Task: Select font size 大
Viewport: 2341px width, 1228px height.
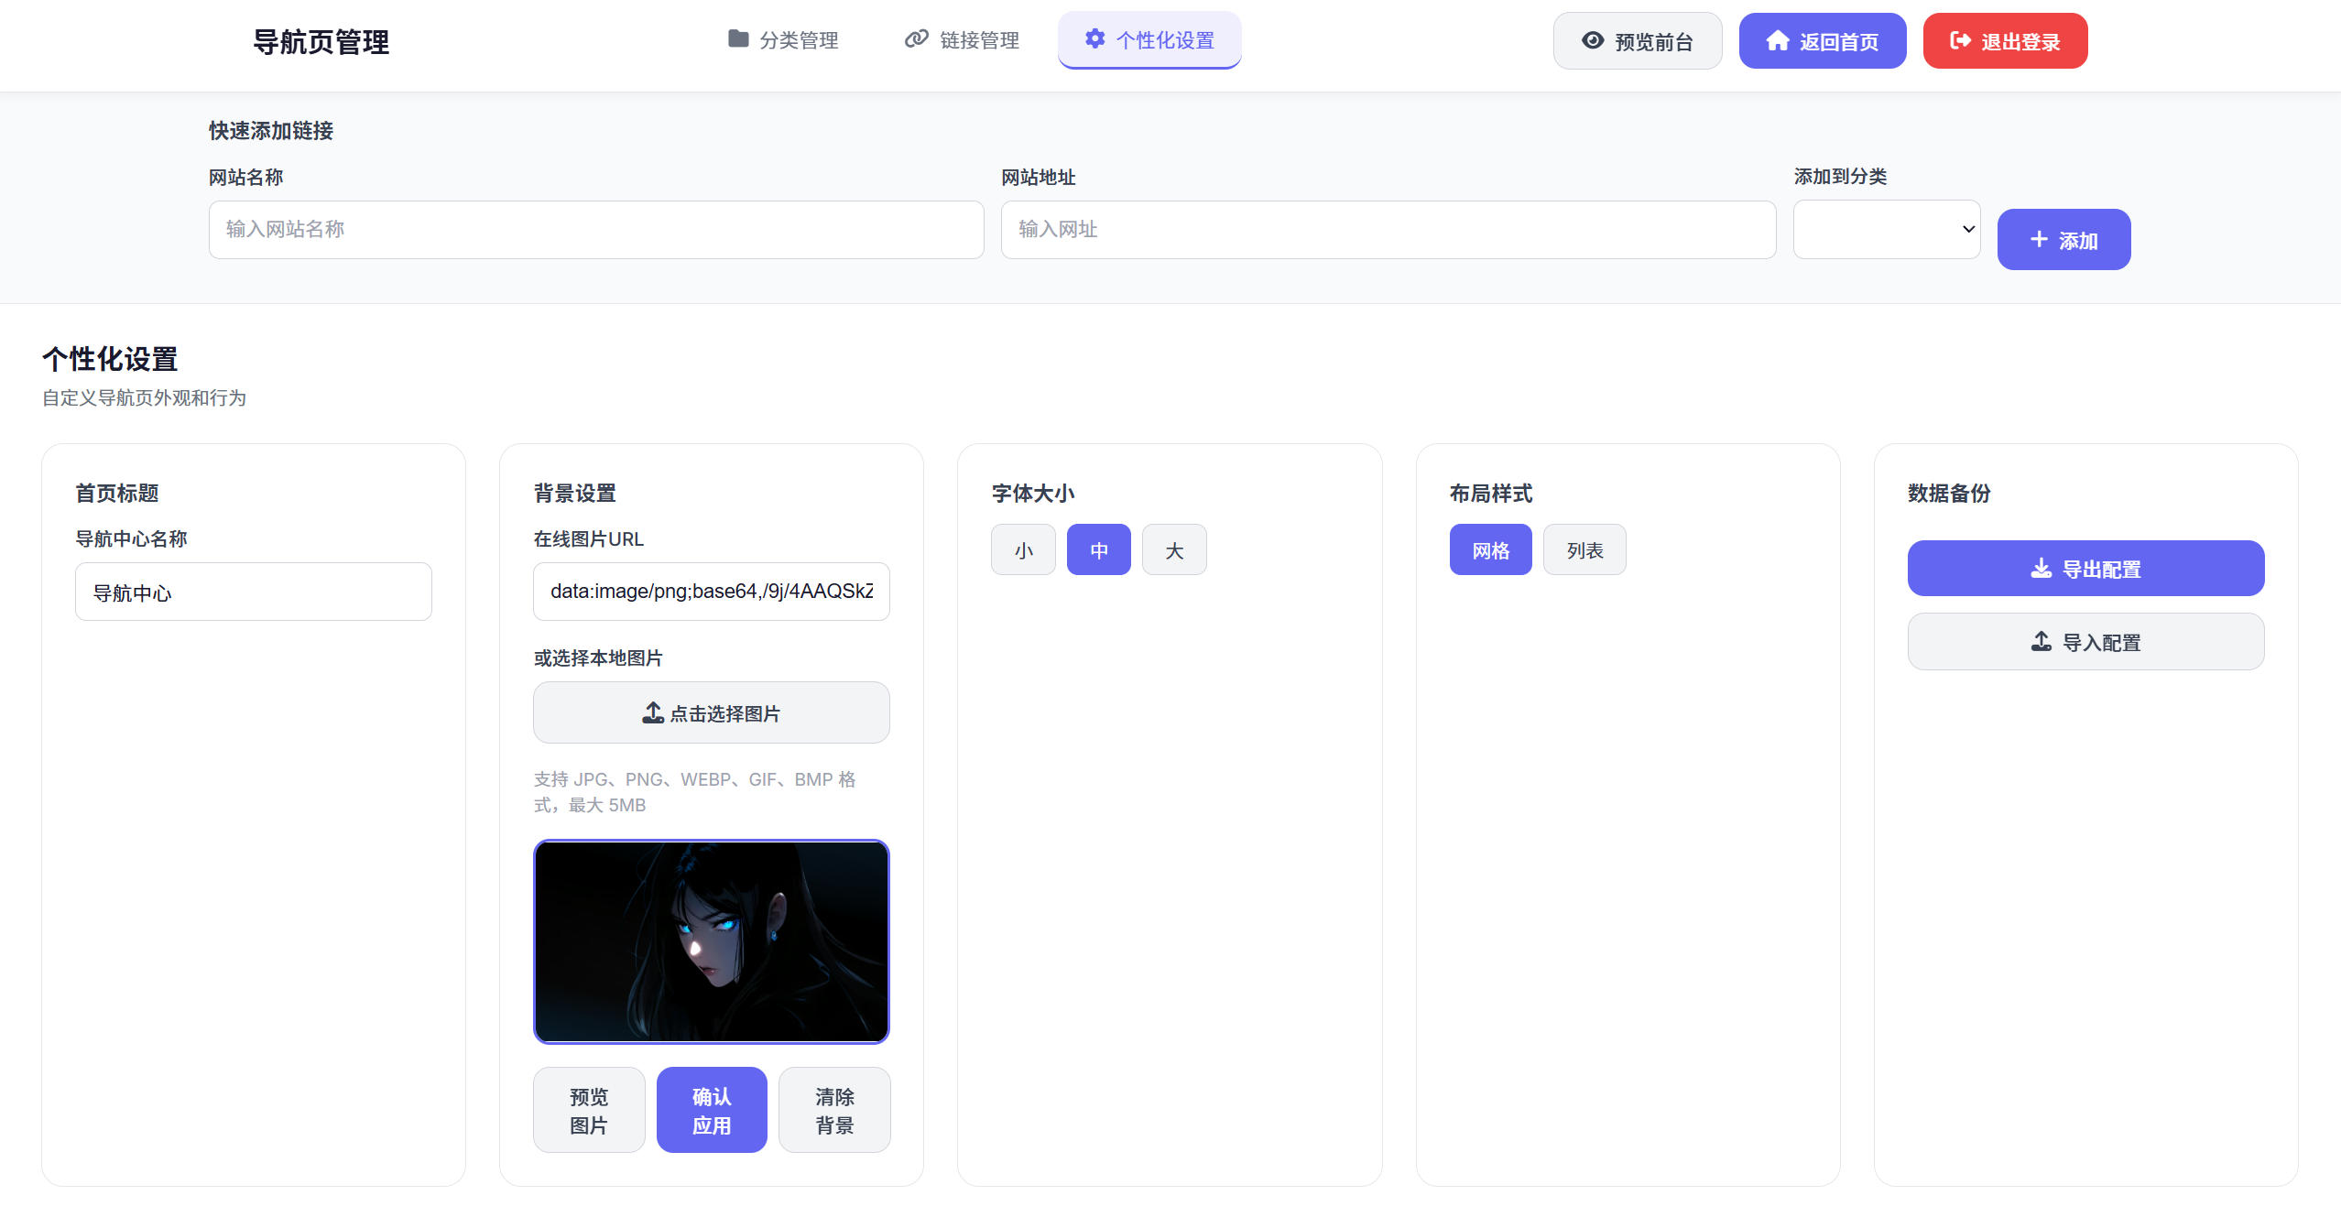Action: [1174, 549]
